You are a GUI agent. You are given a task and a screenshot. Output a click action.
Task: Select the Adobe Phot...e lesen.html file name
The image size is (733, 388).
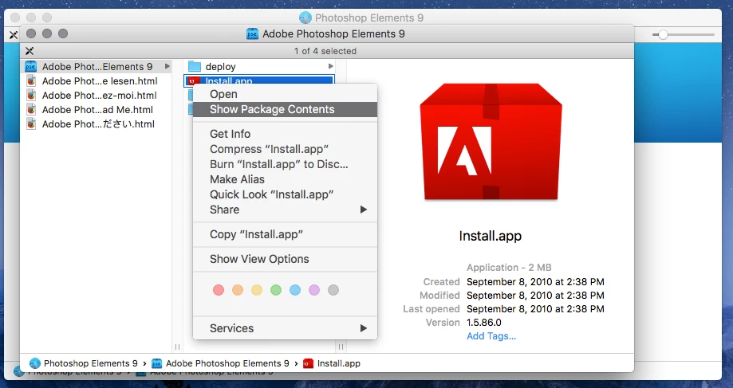(100, 80)
